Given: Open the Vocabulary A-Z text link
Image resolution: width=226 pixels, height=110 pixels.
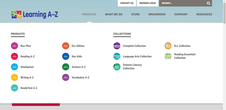Looking at the screenshot, I should (81, 77).
